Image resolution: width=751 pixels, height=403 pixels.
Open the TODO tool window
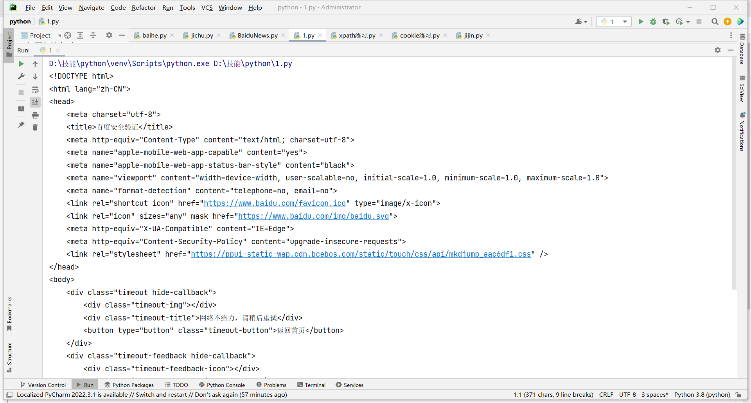176,385
